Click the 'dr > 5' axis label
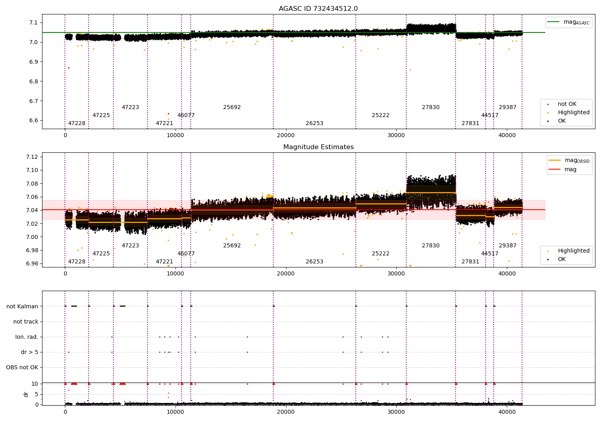The image size is (601, 421). point(30,352)
